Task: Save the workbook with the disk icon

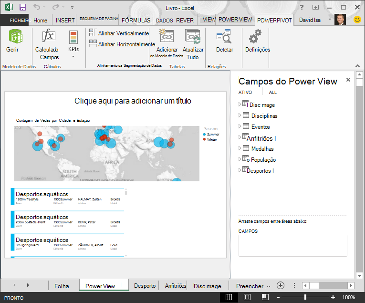Action: coord(23,7)
